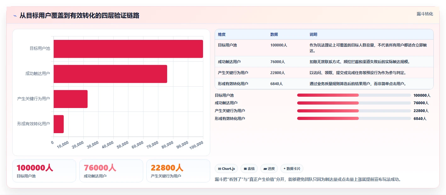Click the table description starting 通过业务质量规则
This screenshot has height=195, width=446.
(x=358, y=84)
